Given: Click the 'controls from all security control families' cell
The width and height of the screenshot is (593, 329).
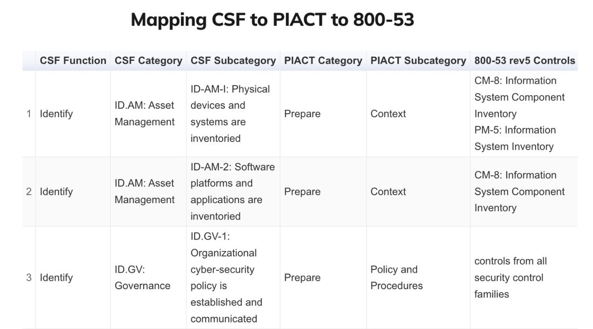Looking at the screenshot, I should coord(510,278).
